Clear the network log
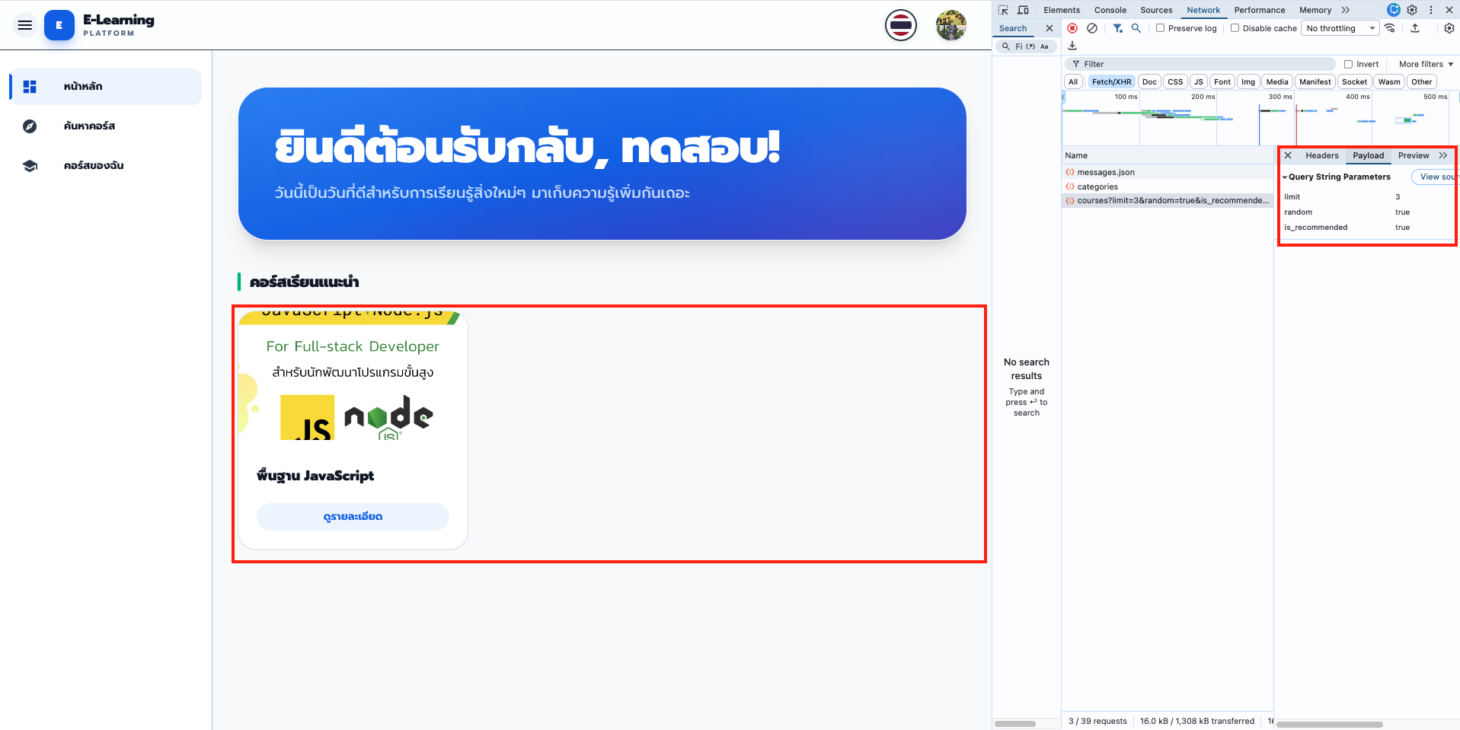Screen dimensions: 1460x730 (x=1092, y=28)
